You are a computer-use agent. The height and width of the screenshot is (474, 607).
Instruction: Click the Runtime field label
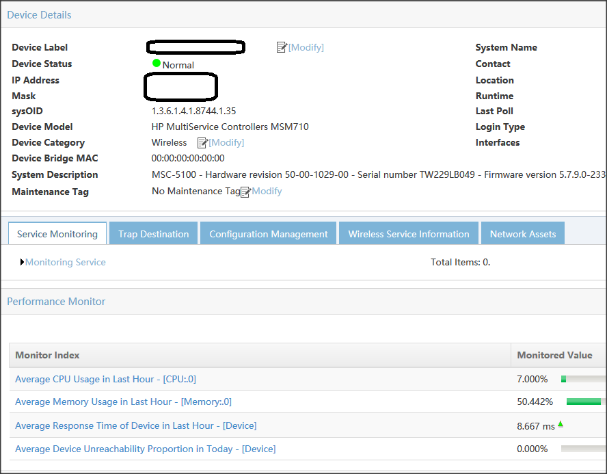tap(494, 96)
